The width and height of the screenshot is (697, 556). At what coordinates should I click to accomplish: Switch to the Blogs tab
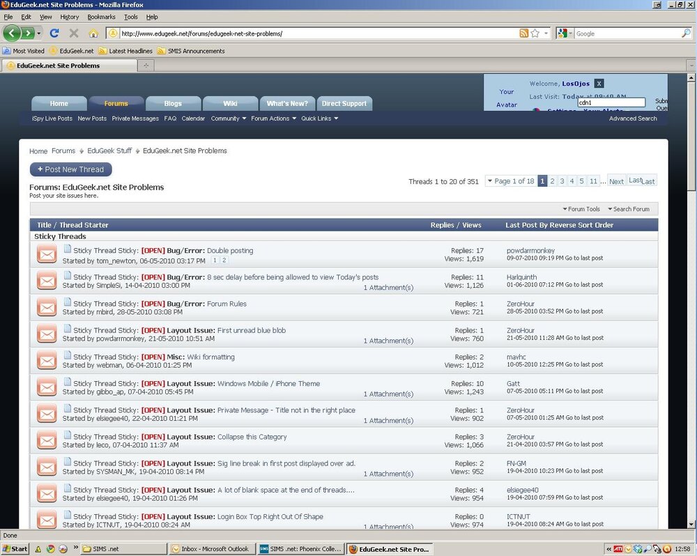point(173,104)
